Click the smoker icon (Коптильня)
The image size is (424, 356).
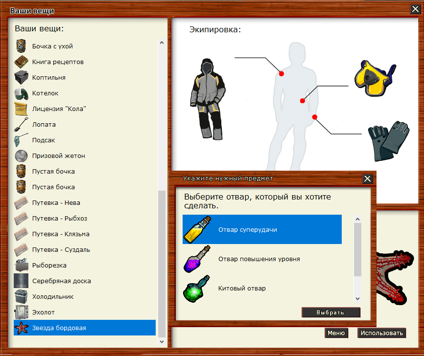pos(21,78)
